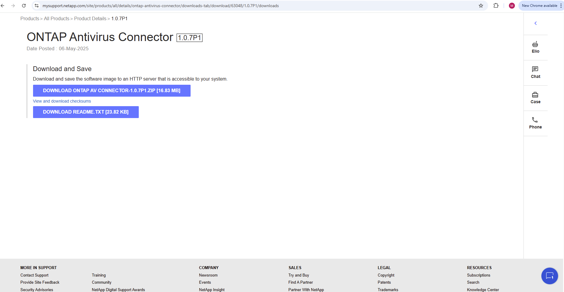Click the 1.0.7P1 version badge
Viewport: 564px width, 292px height.
(x=189, y=38)
